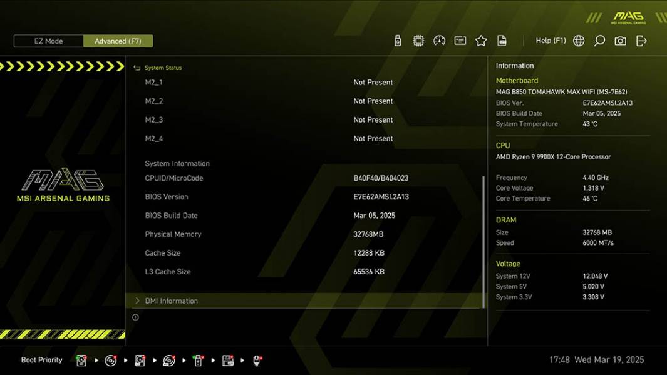Click the Boot Priority label
This screenshot has height=375, width=667.
click(42, 360)
